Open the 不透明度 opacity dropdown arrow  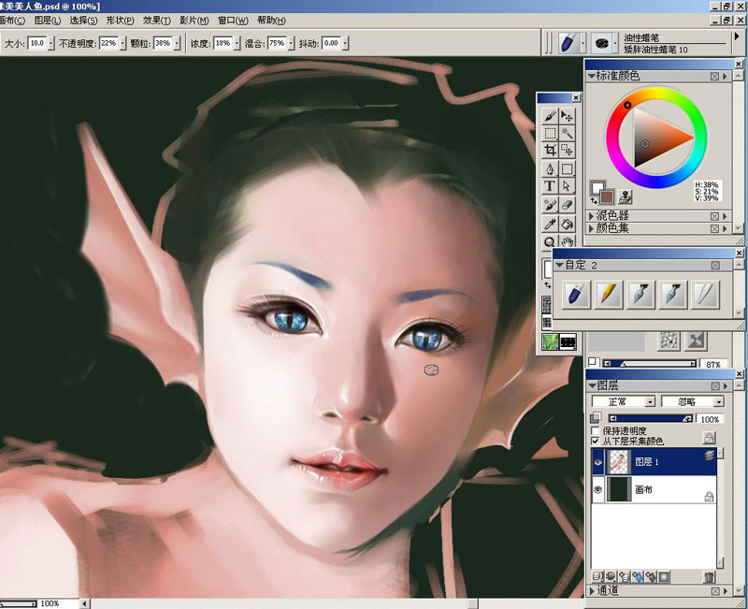click(122, 43)
